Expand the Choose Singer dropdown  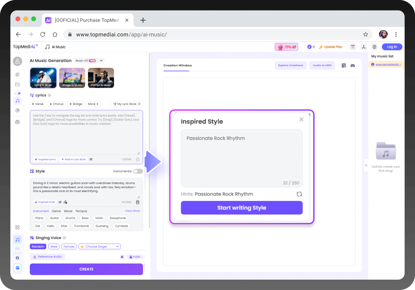[x=100, y=247]
